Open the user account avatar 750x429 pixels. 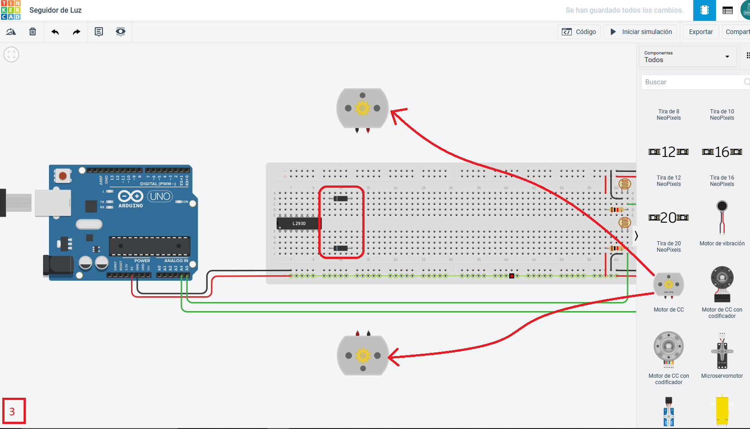coord(745,10)
